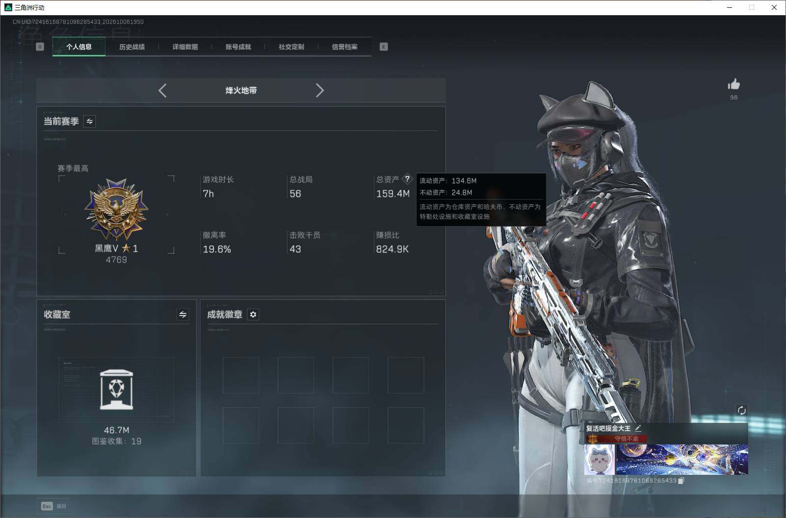Copy the player ID number icon
The image size is (786, 518).
(681, 481)
